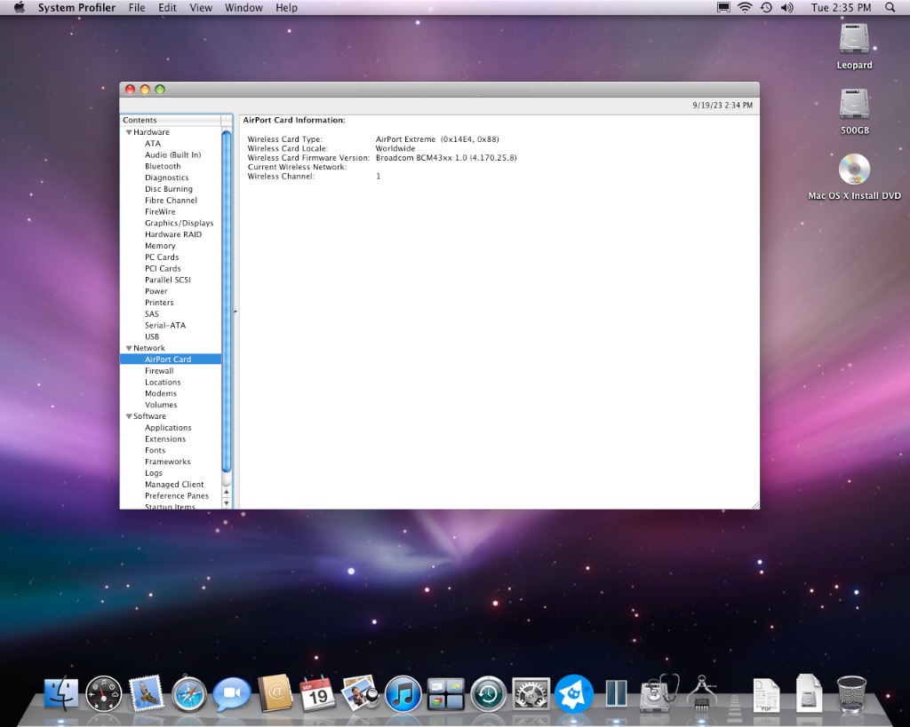Open the Trash
This screenshot has height=727, width=910.
[852, 693]
